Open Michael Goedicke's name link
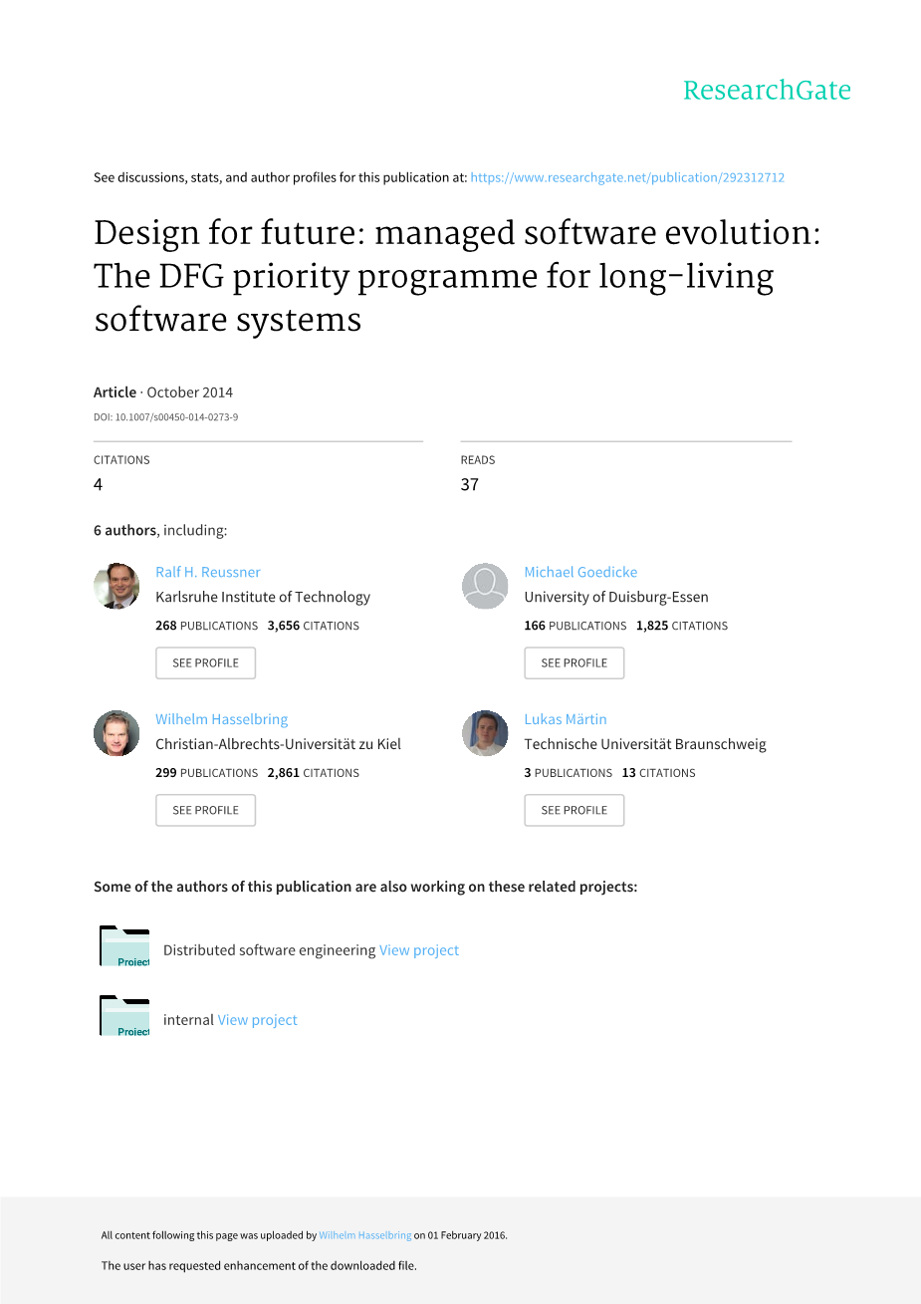The image size is (921, 1304). click(x=580, y=573)
